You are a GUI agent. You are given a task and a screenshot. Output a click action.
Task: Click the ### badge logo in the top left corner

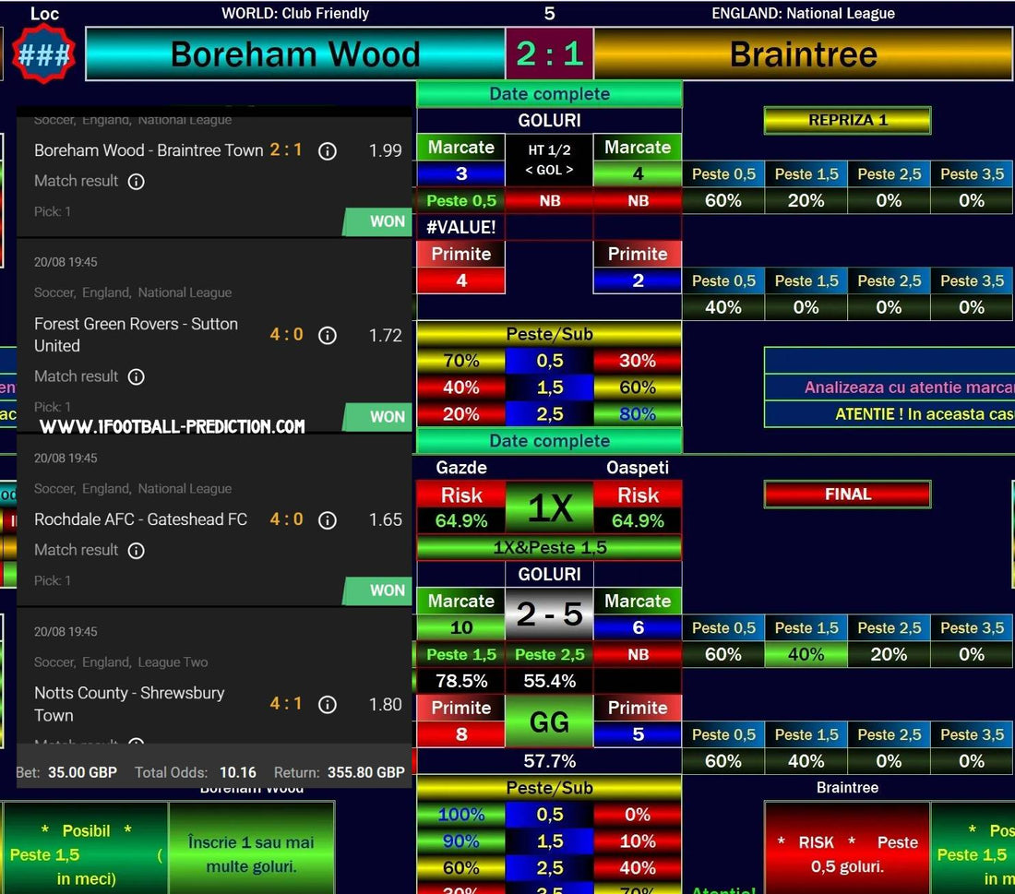click(x=42, y=53)
